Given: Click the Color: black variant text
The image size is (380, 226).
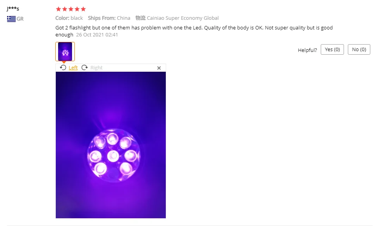Looking at the screenshot, I should (x=69, y=18).
